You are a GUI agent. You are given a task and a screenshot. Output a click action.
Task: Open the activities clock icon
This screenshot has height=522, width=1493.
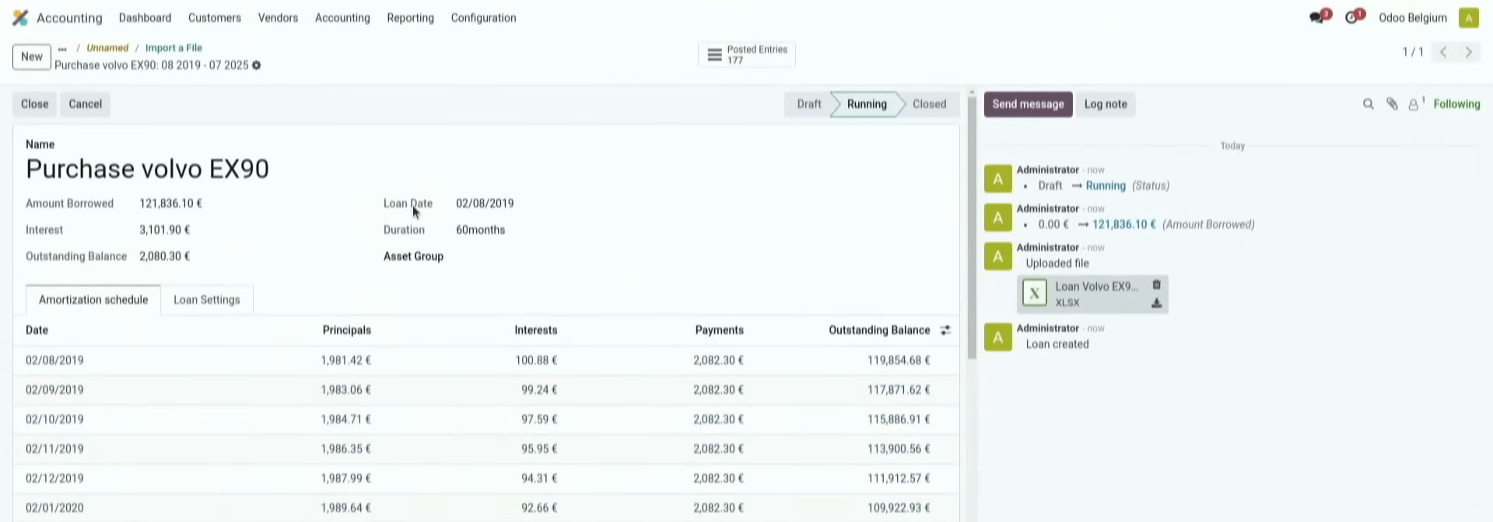click(x=1351, y=17)
